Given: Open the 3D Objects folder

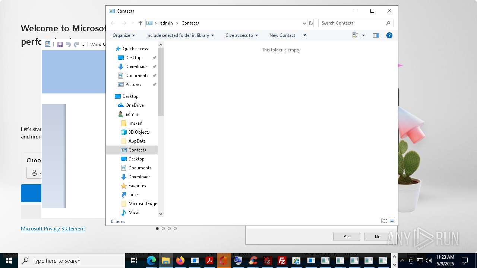Looking at the screenshot, I should pyautogui.click(x=139, y=132).
